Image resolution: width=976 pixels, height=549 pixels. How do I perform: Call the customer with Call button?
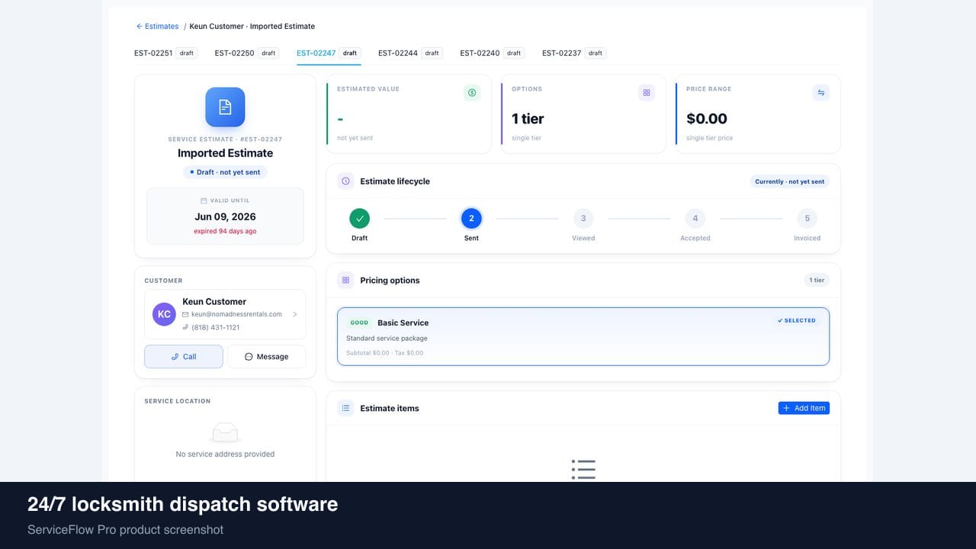(184, 357)
